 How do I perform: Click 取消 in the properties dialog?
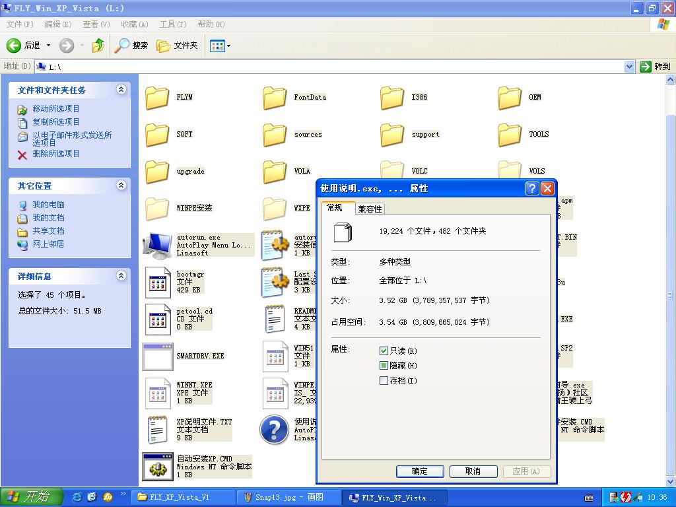click(x=473, y=471)
